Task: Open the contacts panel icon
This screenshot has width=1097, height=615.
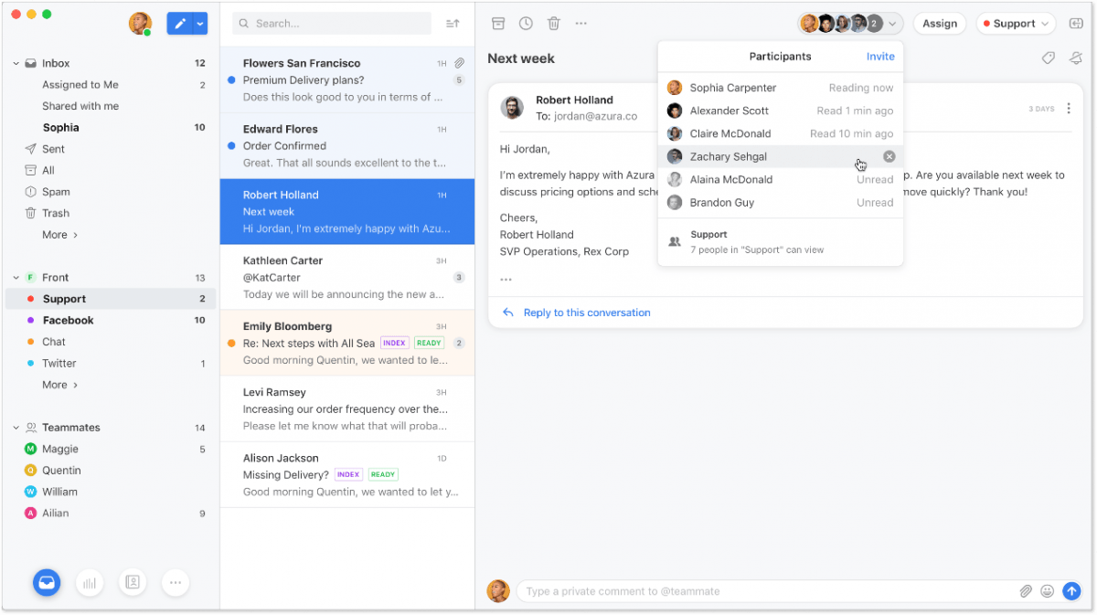Action: pyautogui.click(x=133, y=582)
